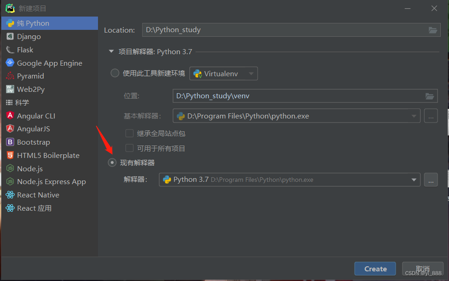
Task: Click the Create button
Action: [x=375, y=269]
